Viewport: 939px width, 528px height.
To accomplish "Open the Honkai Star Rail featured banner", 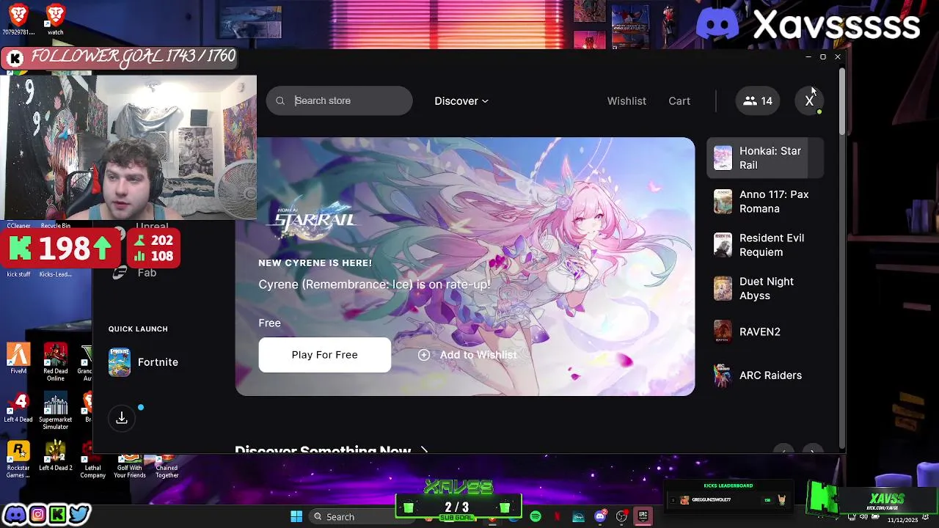I will click(465, 266).
